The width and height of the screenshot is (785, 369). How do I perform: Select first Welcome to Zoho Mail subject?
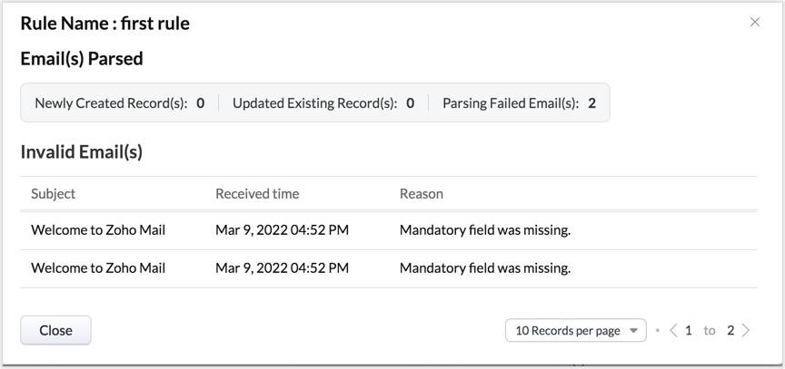(x=98, y=230)
